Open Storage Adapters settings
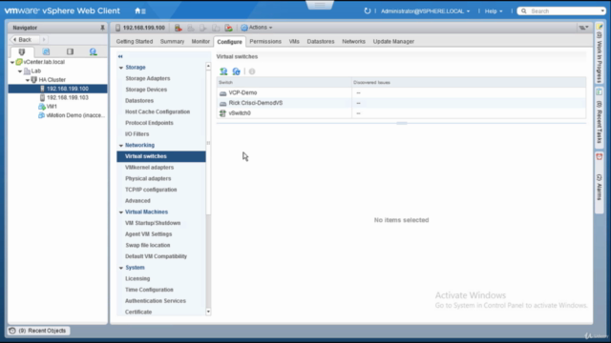This screenshot has width=611, height=343. [148, 78]
